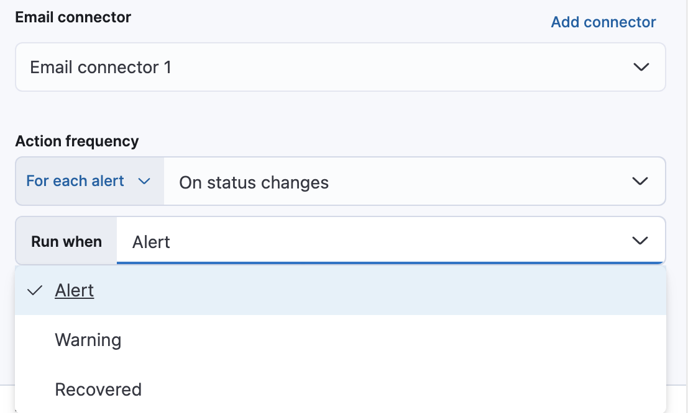This screenshot has height=413, width=688.
Task: Click the chevron on the On status changes field
Action: coord(639,181)
